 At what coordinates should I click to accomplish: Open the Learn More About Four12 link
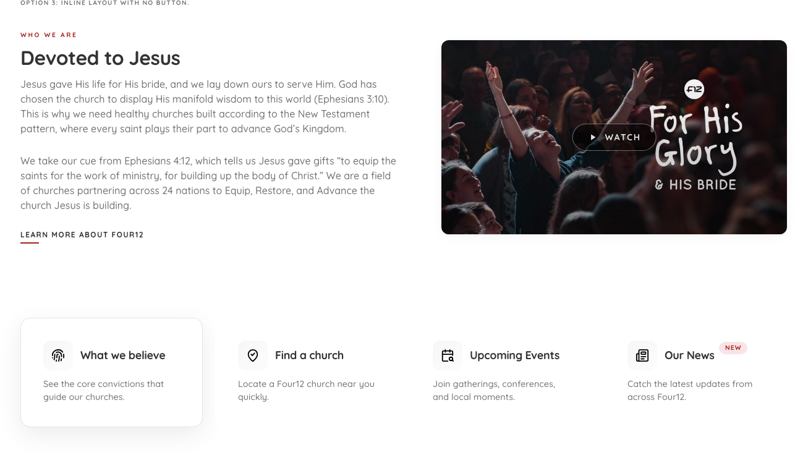pyautogui.click(x=82, y=235)
